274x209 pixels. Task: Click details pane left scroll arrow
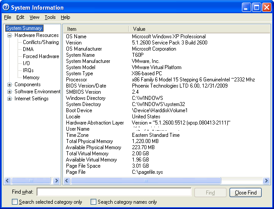[x=67, y=180]
